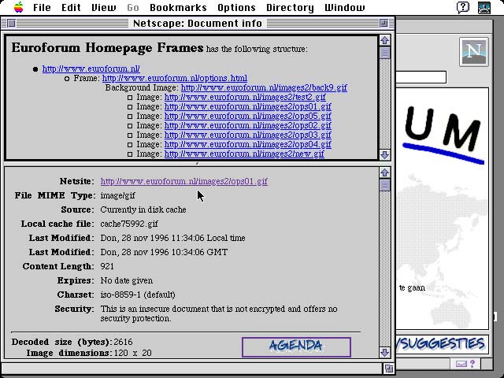Viewport: 504px width, 378px height.
Task: Click the down arrow of upper pane scrollbar
Action: tap(385, 155)
